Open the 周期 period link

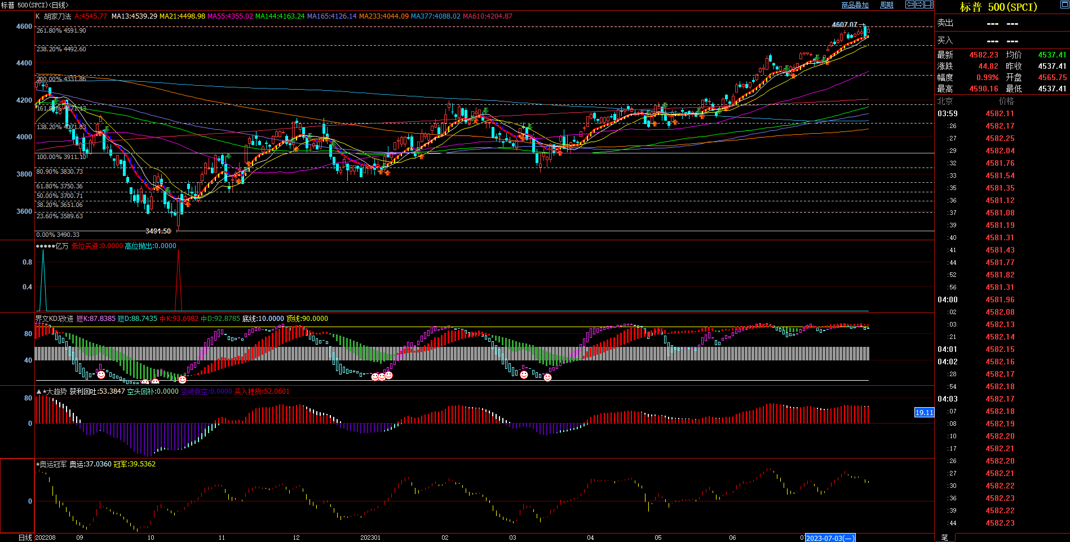[887, 5]
